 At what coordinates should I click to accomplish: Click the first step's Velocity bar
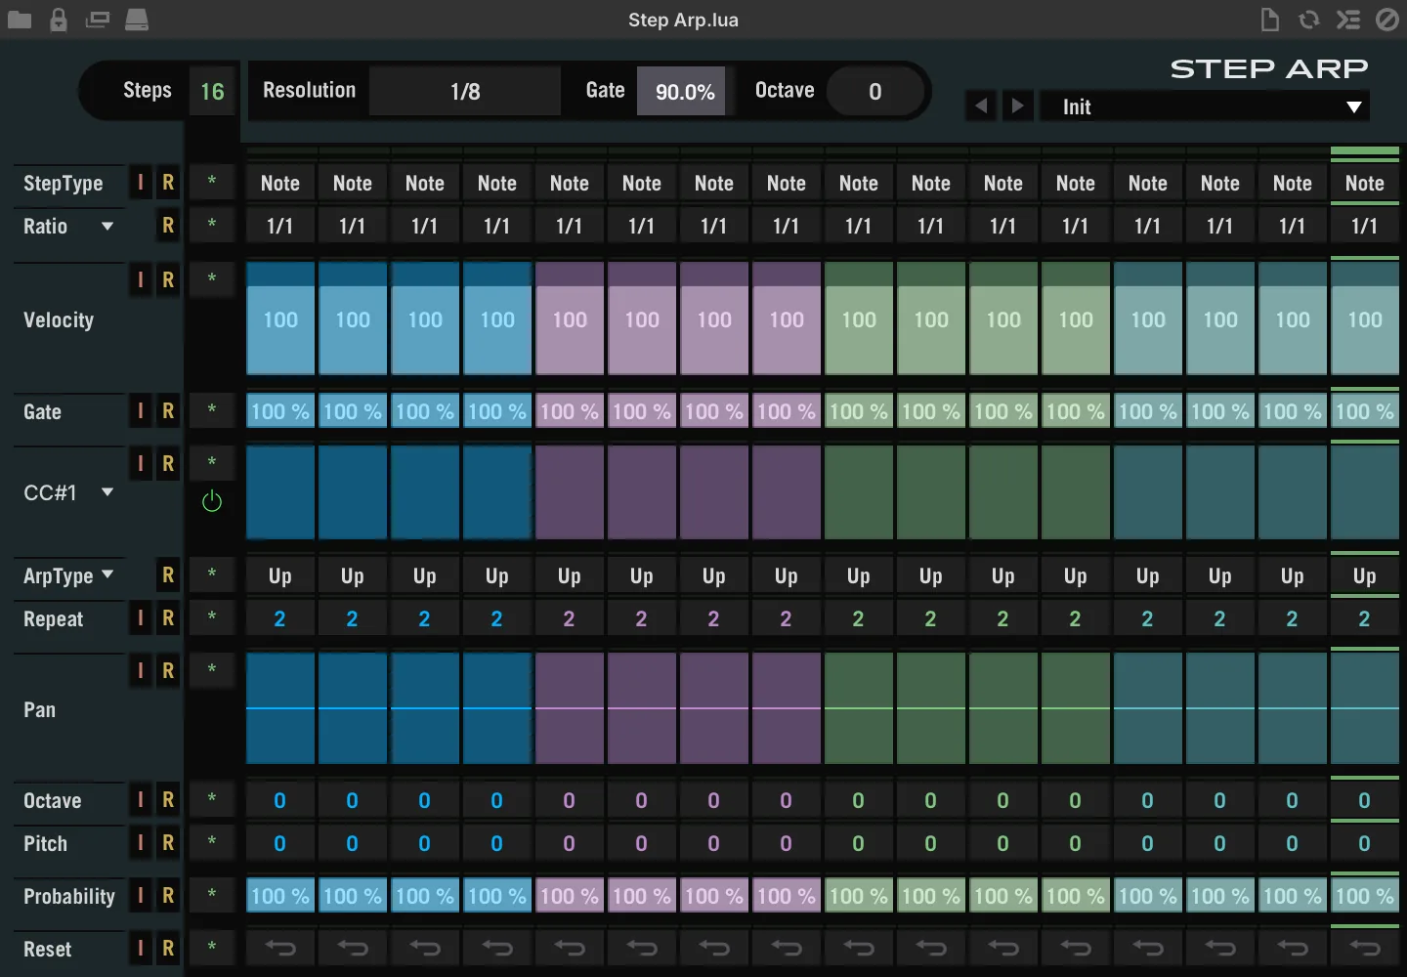280,319
